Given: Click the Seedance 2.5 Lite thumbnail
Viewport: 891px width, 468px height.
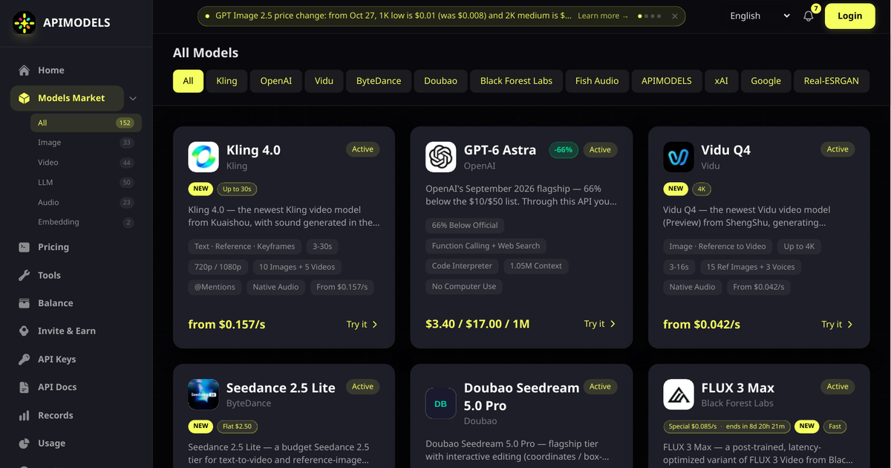Looking at the screenshot, I should 203,394.
